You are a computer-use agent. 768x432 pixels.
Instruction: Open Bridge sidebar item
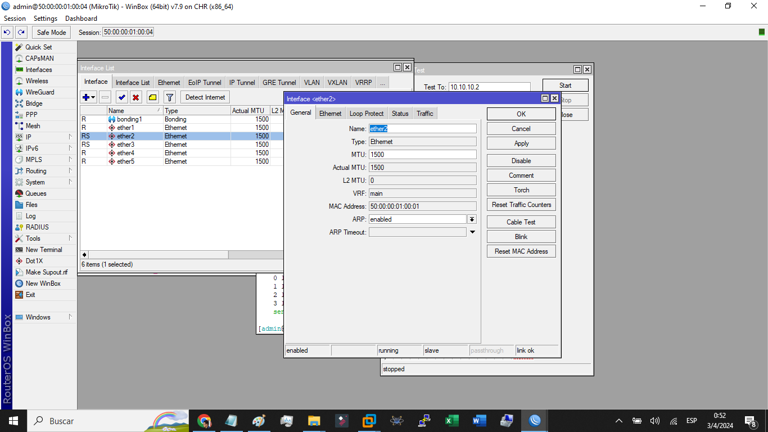[x=34, y=103]
